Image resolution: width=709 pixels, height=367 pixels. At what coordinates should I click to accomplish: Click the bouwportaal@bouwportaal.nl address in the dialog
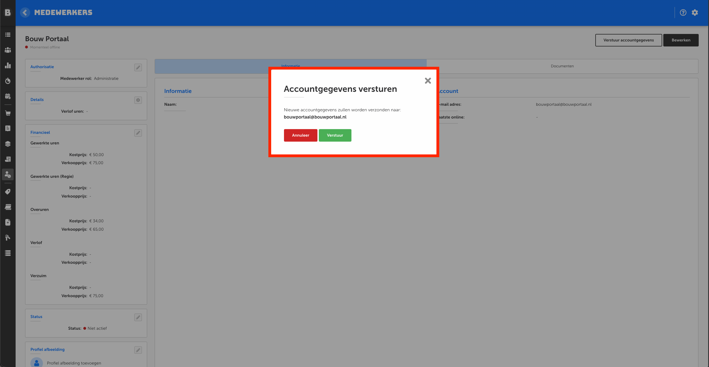[315, 117]
